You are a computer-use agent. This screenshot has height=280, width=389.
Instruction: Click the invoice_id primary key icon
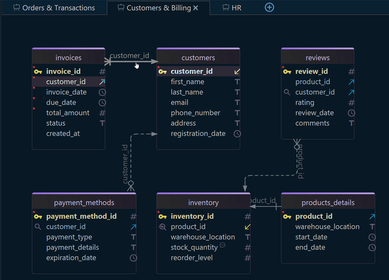click(38, 72)
